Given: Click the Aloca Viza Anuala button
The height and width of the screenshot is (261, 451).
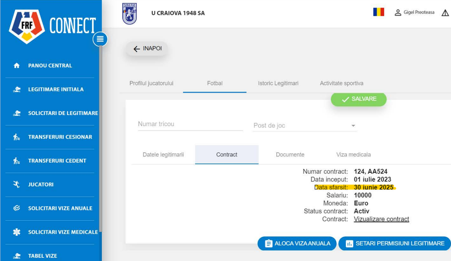Looking at the screenshot, I should 297,243.
